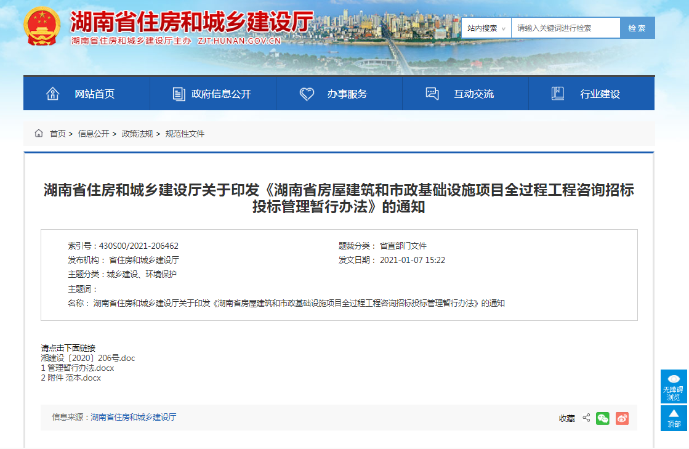This screenshot has width=689, height=449.
Task: Click the house icon beside 网站首页
Action: click(x=53, y=94)
